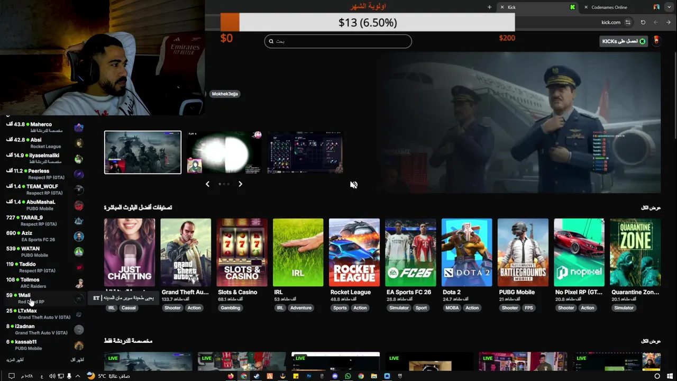Select the third featured stream thumbnail
The image size is (677, 381).
click(x=305, y=152)
